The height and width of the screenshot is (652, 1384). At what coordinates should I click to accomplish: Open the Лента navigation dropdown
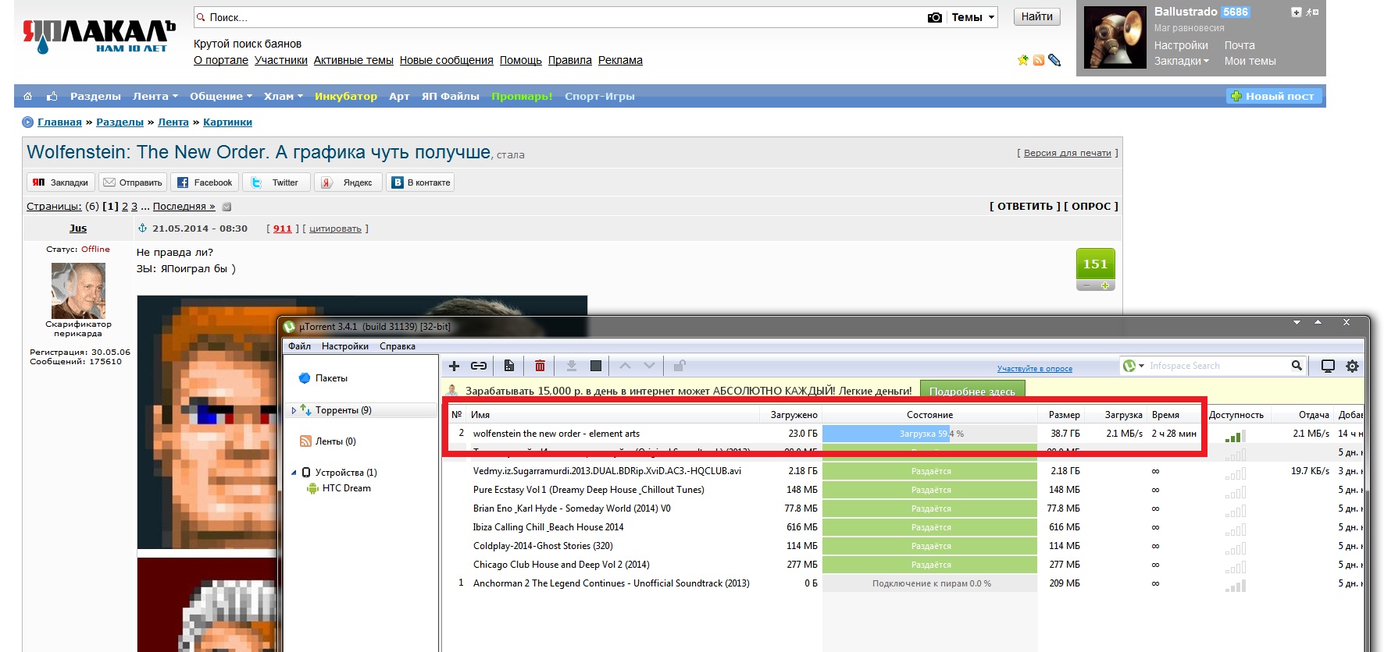pos(155,96)
